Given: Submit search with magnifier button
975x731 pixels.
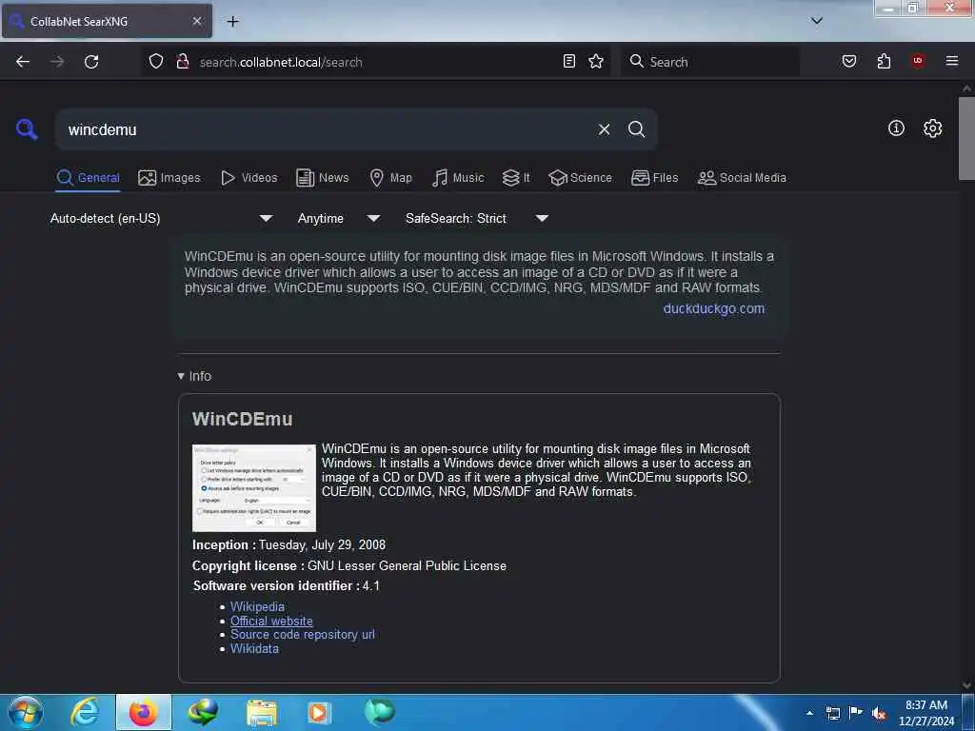Looking at the screenshot, I should (636, 129).
